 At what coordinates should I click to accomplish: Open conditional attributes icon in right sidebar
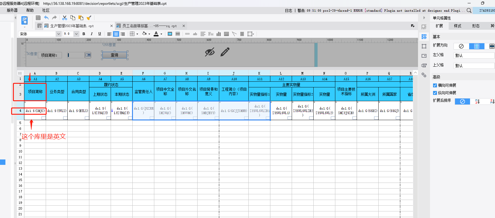[x=424, y=65]
